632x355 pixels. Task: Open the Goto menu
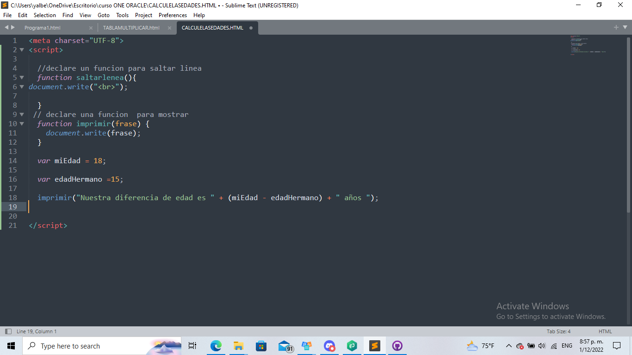104,15
